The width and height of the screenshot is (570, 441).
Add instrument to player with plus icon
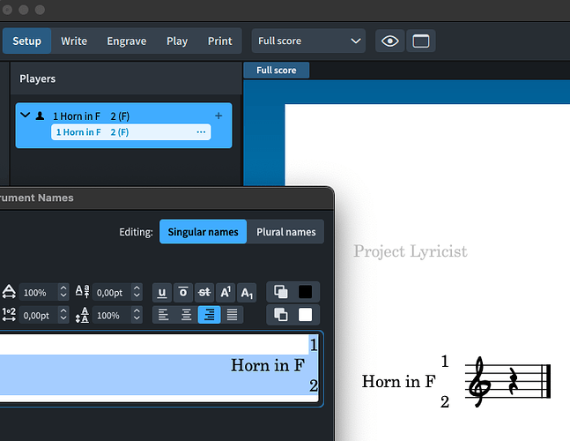pyautogui.click(x=218, y=116)
